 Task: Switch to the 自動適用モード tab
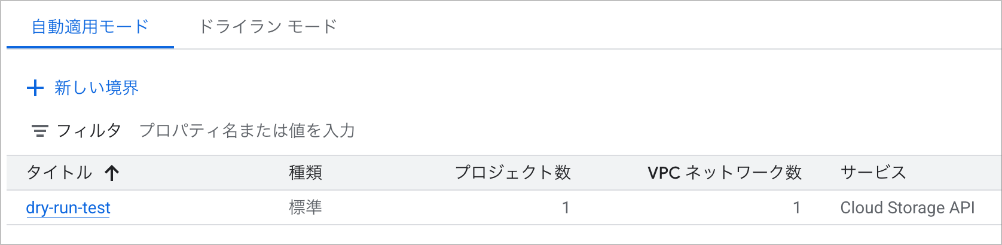pos(90,27)
